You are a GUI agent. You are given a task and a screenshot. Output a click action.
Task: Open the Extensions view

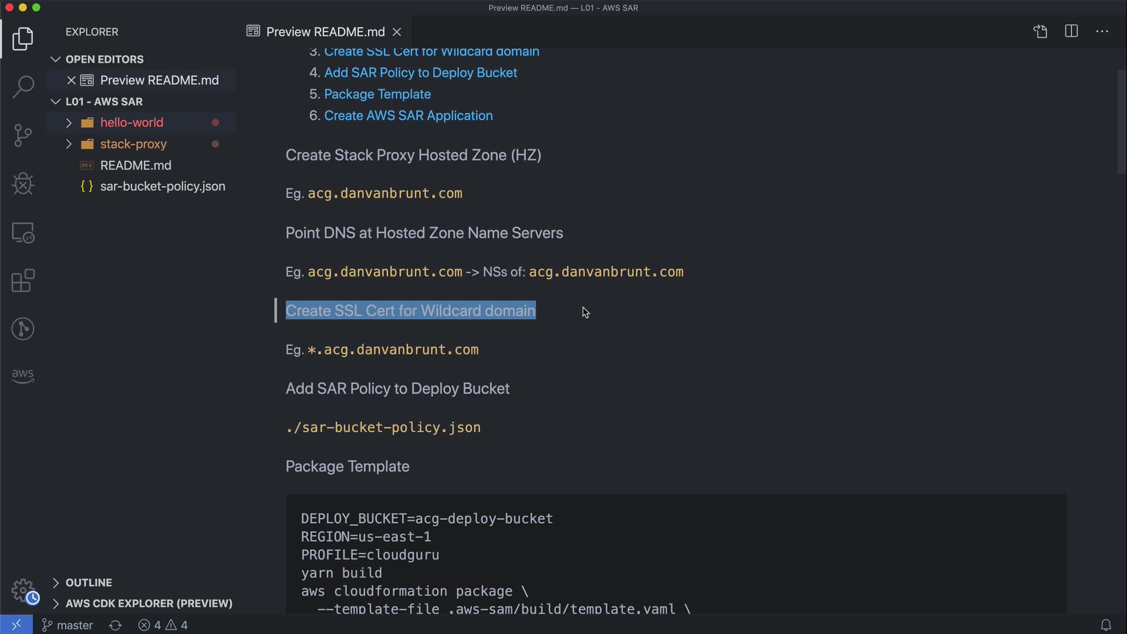click(23, 281)
